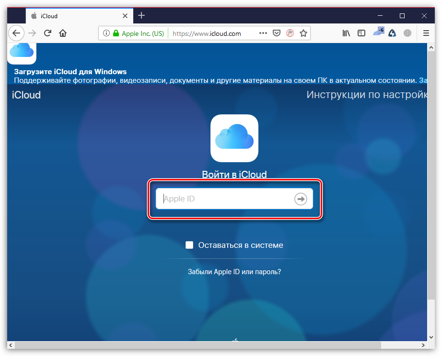Open Инструкции по настройке link
Screen dimensions: 442x356
pyautogui.click(x=367, y=95)
